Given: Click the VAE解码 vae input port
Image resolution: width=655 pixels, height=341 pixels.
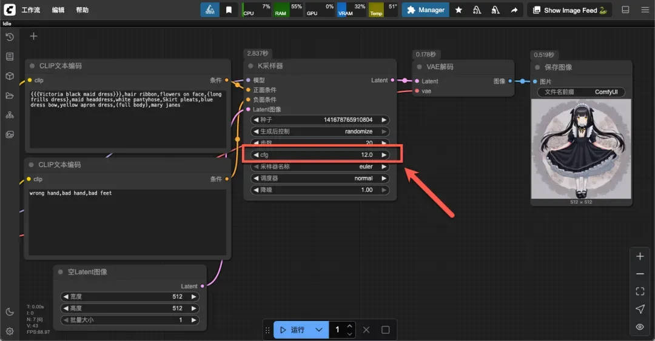Looking at the screenshot, I should coord(417,91).
